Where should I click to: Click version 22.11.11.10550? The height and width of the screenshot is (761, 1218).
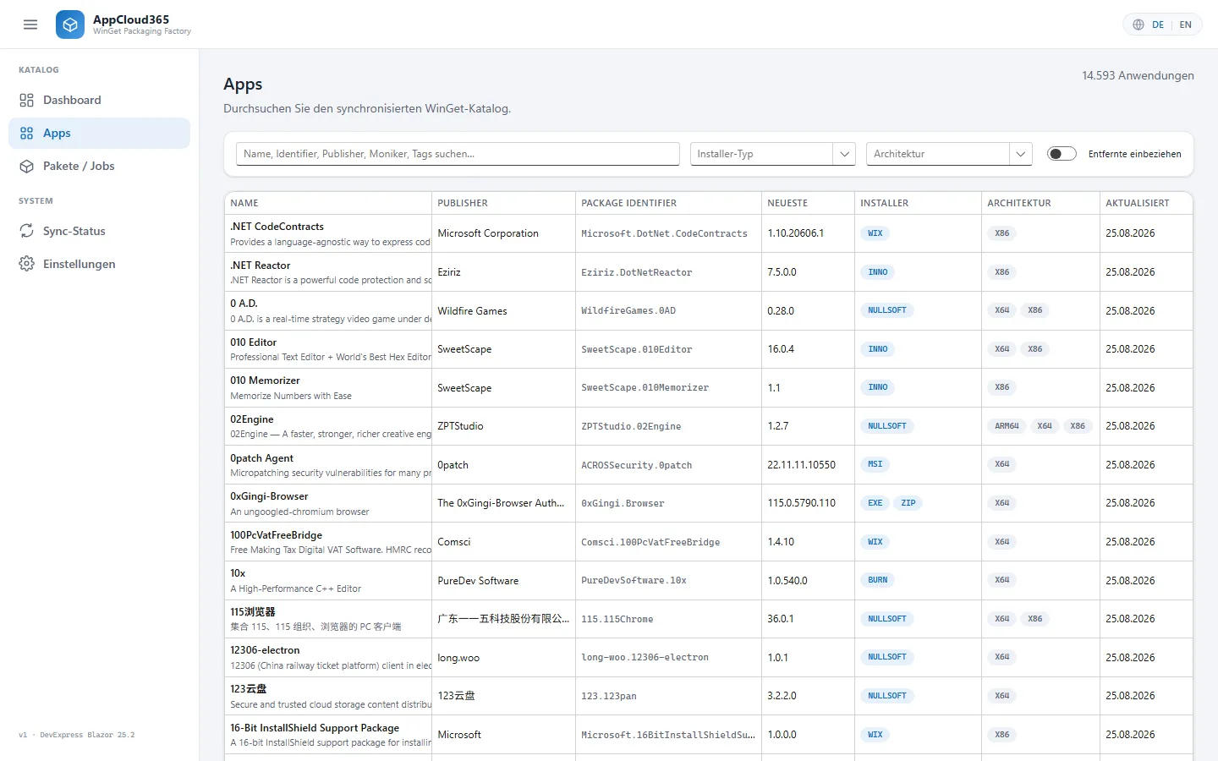coord(801,465)
